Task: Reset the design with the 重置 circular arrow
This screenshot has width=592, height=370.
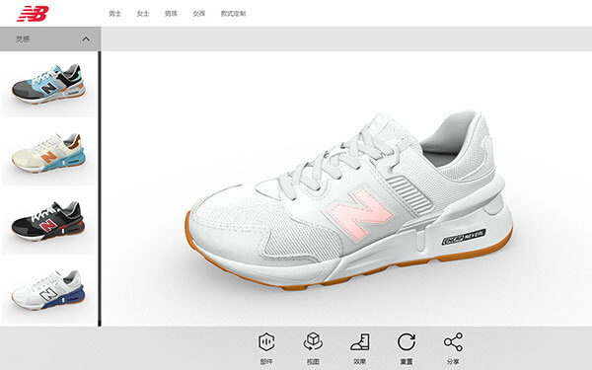Action: pos(407,341)
